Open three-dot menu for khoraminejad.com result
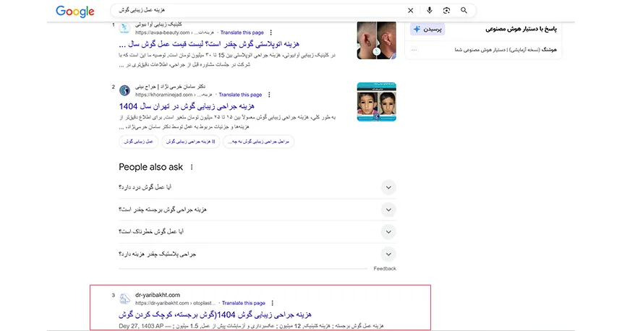This screenshot has width=622, height=331. [269, 95]
